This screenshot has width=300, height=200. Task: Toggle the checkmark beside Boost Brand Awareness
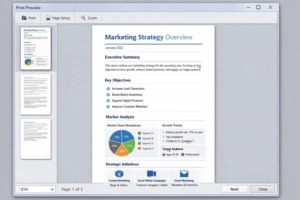click(108, 95)
